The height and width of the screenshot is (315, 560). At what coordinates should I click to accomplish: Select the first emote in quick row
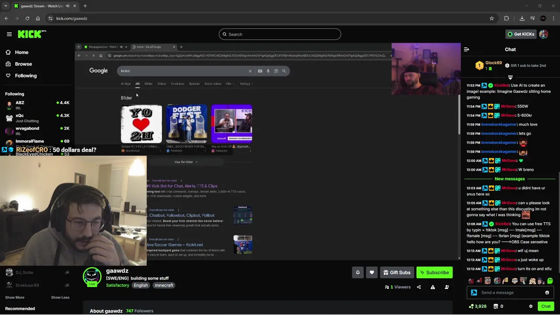click(x=471, y=281)
